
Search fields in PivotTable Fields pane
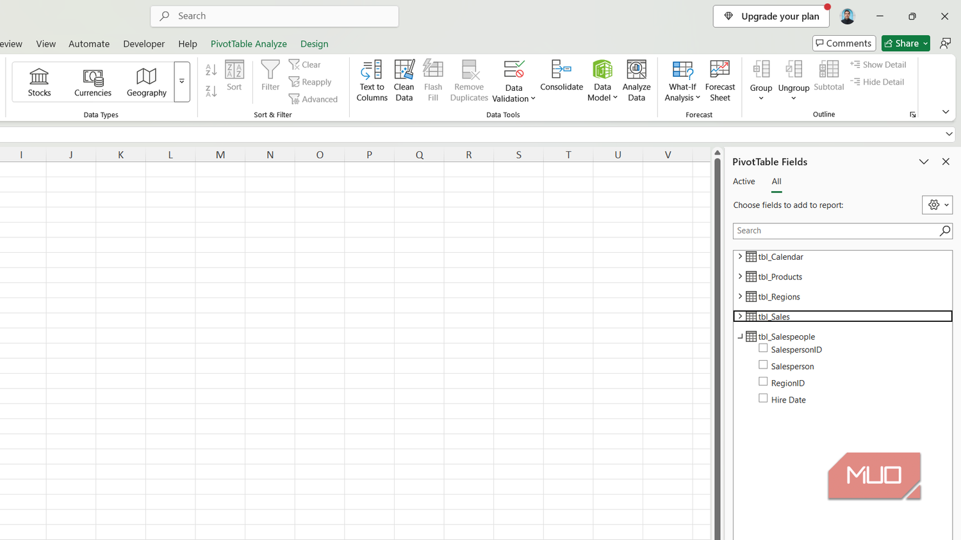click(842, 230)
